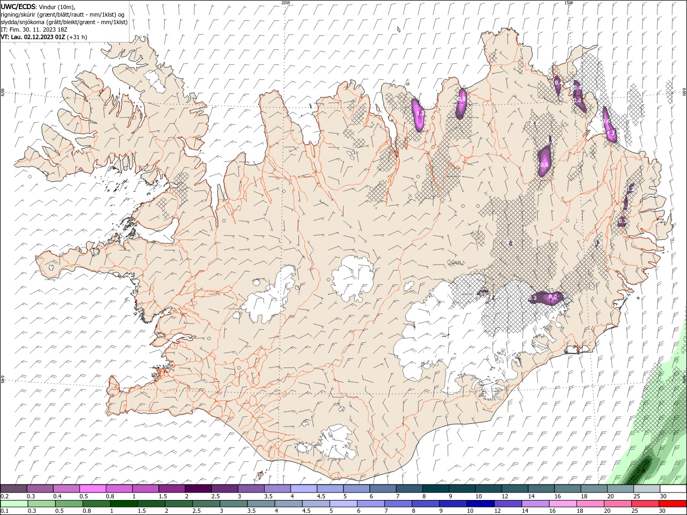Image resolution: width=687 pixels, height=515 pixels.
Task: Click the 'UWC/ECDS: Vindur (10m),' title line
Action: pos(38,6)
